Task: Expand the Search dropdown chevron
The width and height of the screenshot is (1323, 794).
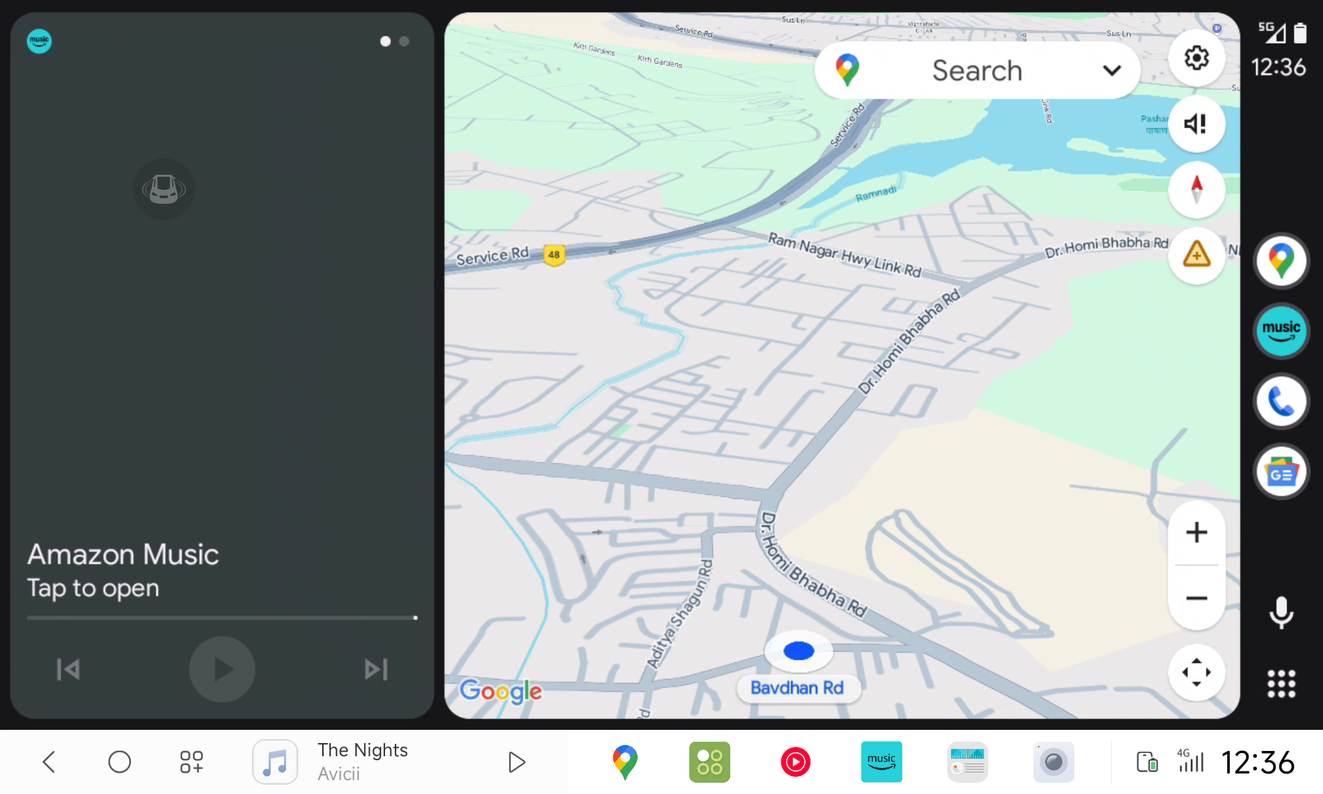Action: pyautogui.click(x=1112, y=70)
